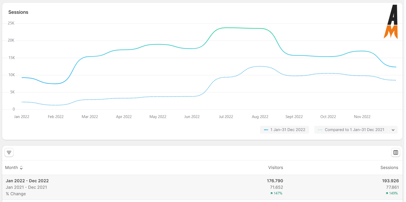Screen dimensions: 406x202
Task: Click the prior visitors value 71.652
Action: click(276, 187)
